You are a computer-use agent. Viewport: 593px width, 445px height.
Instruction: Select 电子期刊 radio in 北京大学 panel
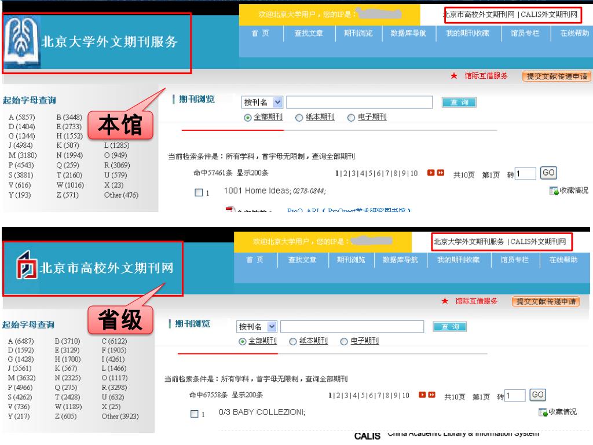click(x=351, y=118)
